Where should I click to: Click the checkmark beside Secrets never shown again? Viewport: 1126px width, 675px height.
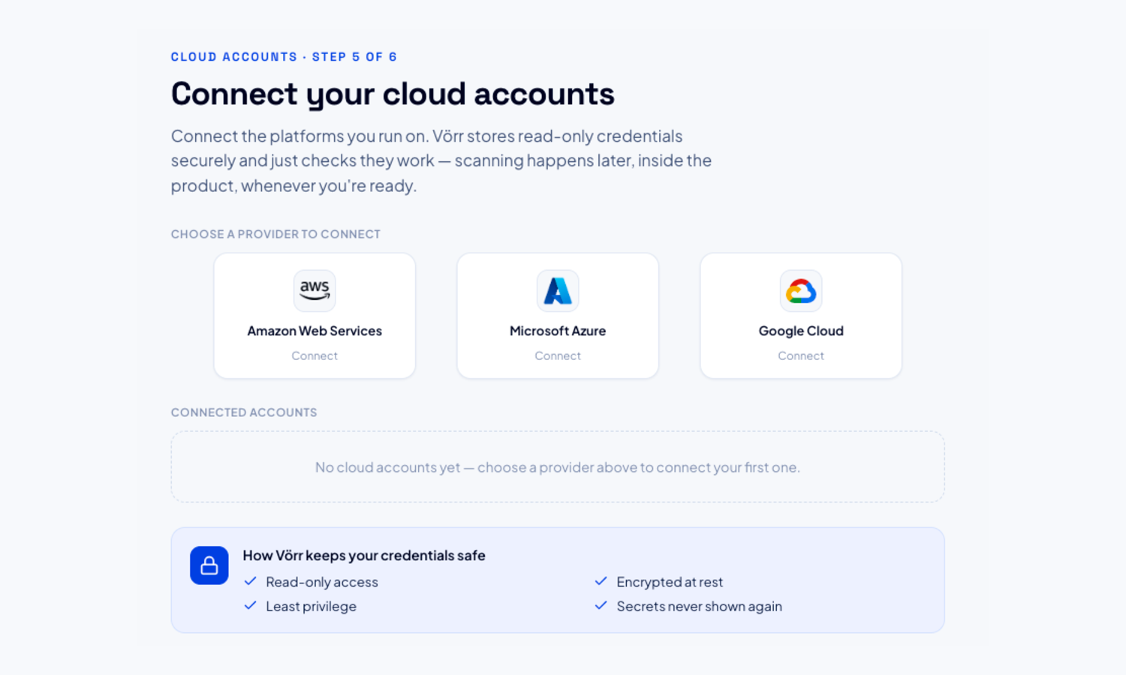point(601,605)
